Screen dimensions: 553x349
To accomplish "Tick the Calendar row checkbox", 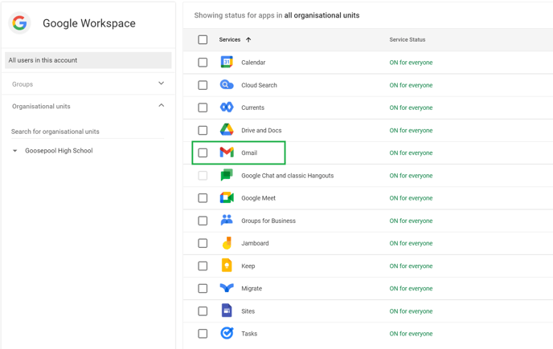I will click(x=203, y=63).
